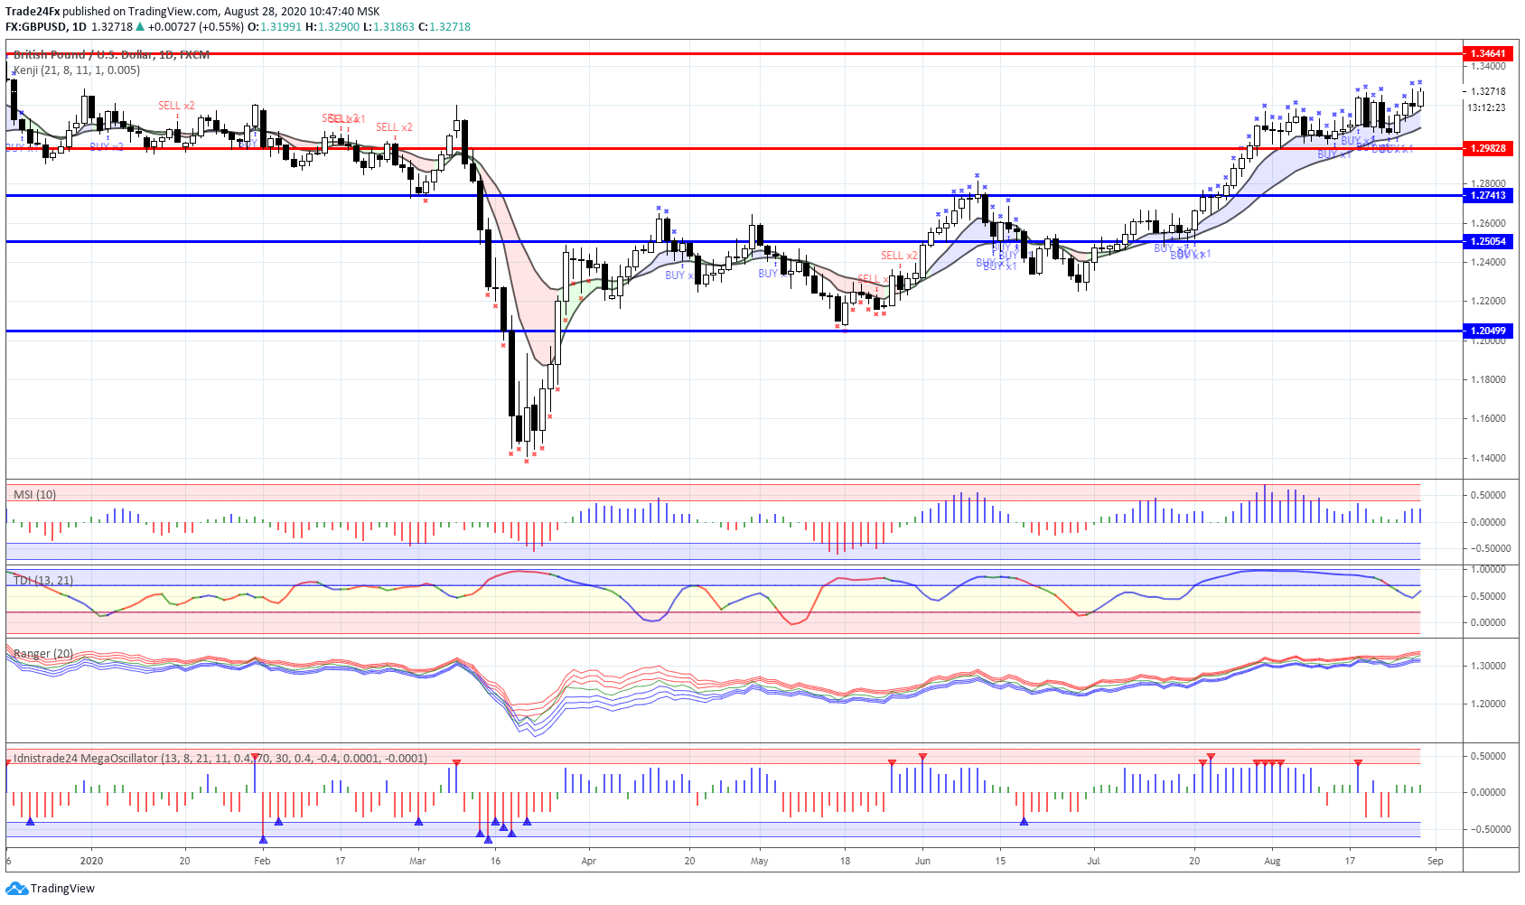Open the TradingView.com publisher header line
The image size is (1525, 905).
(x=192, y=12)
